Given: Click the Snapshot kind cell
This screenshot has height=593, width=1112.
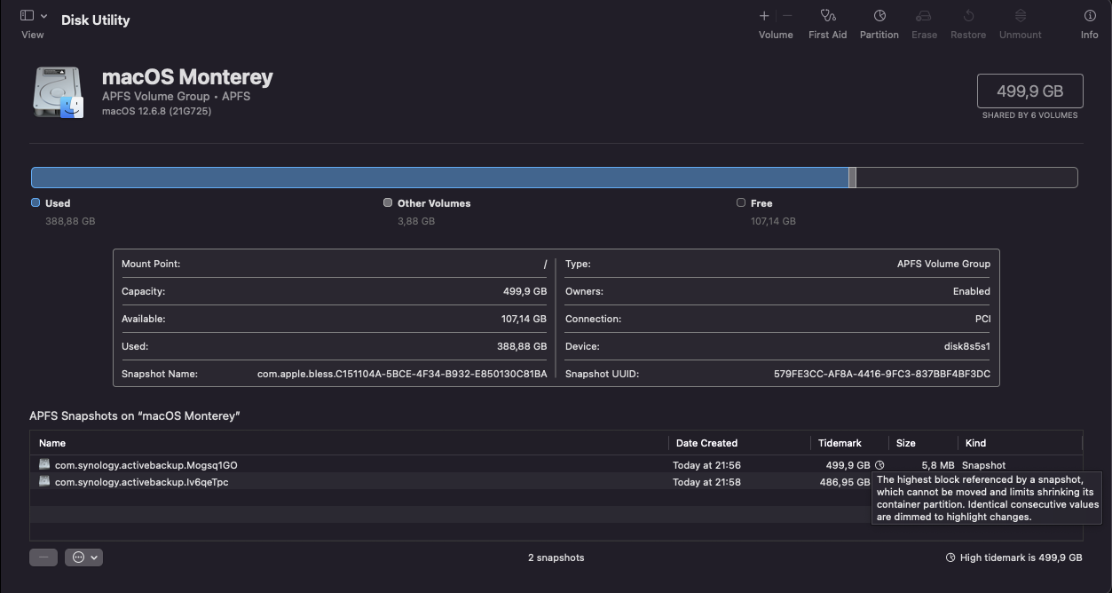Looking at the screenshot, I should click(x=984, y=465).
